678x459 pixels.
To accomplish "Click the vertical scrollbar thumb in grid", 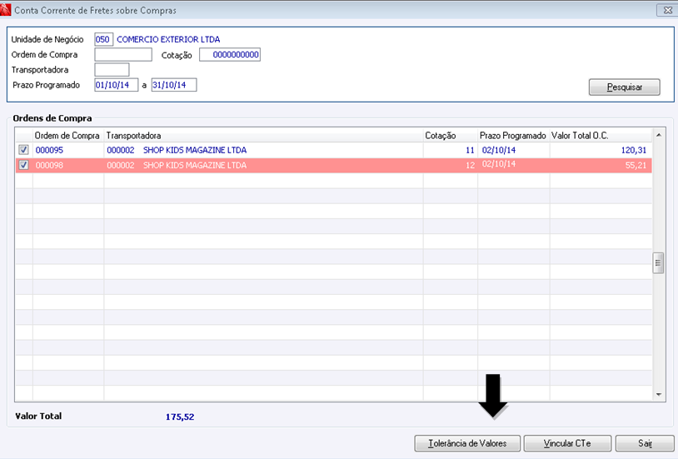I will (x=658, y=263).
